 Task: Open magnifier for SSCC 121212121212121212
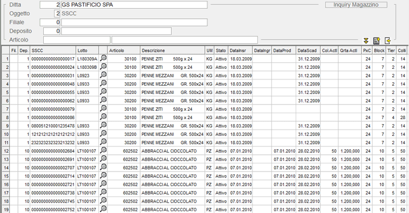103,134
